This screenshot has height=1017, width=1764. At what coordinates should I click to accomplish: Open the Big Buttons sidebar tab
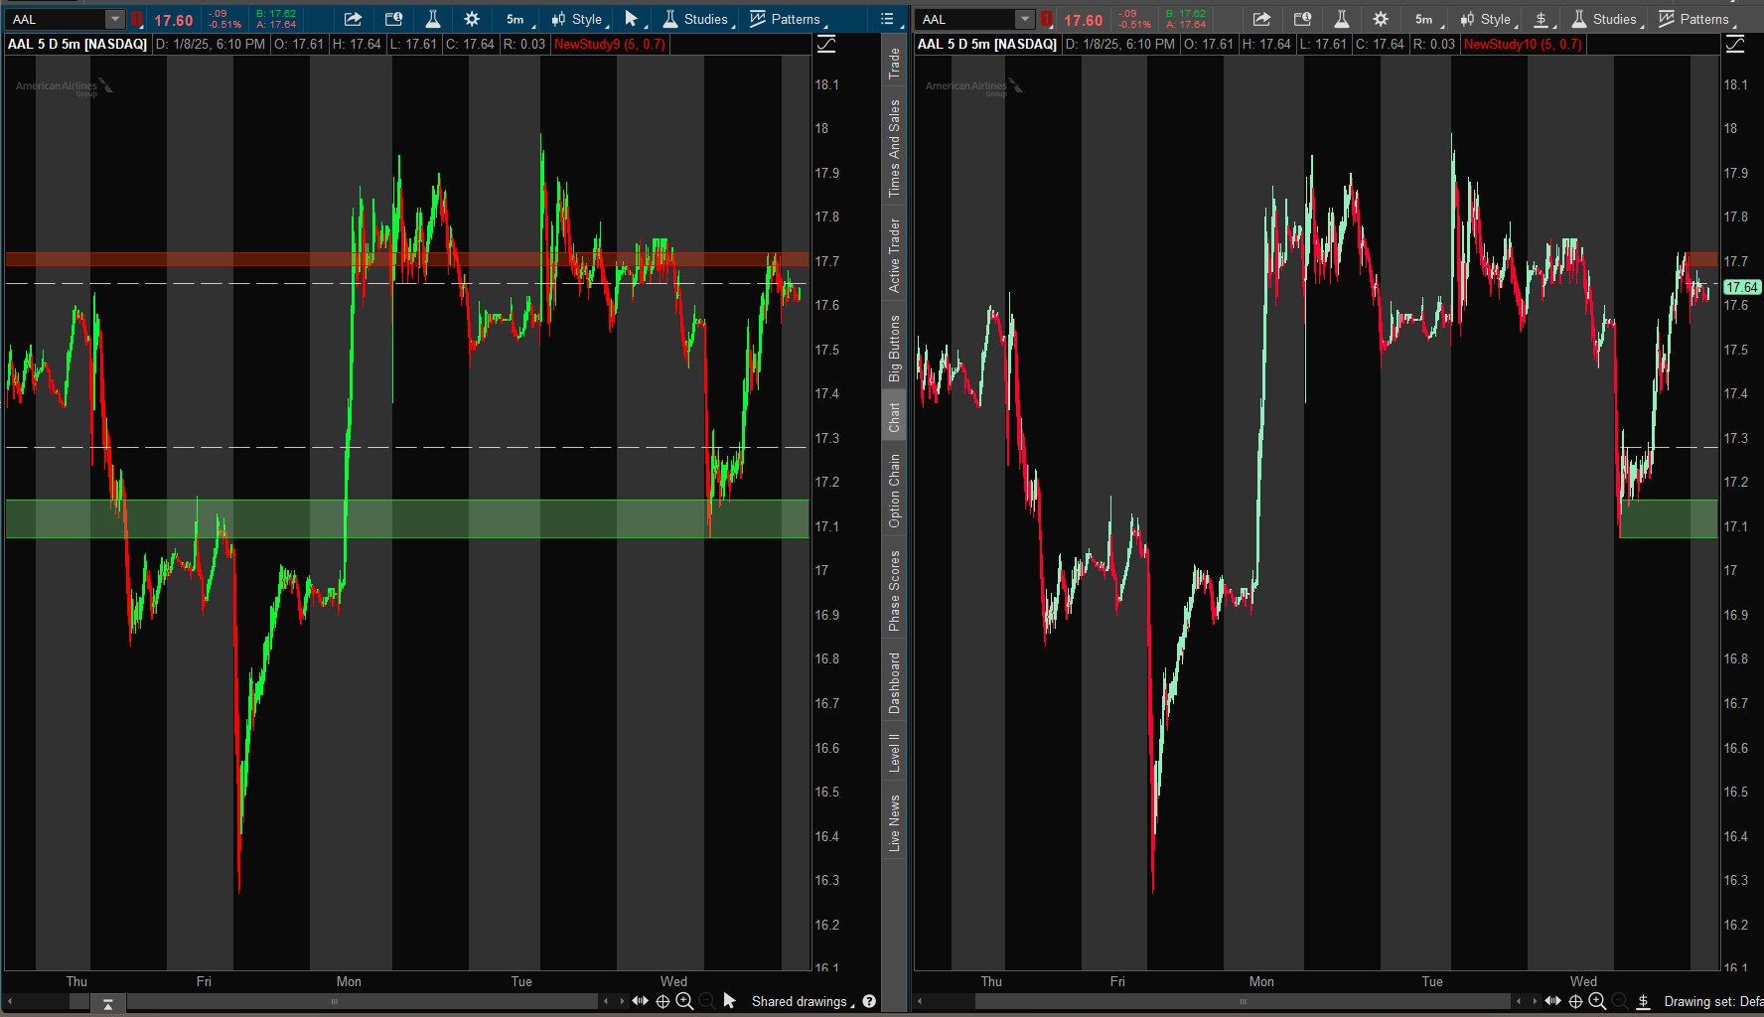pyautogui.click(x=894, y=348)
